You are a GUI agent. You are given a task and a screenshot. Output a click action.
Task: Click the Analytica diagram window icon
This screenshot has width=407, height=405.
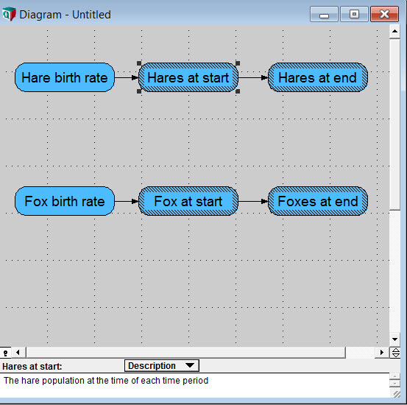point(9,14)
